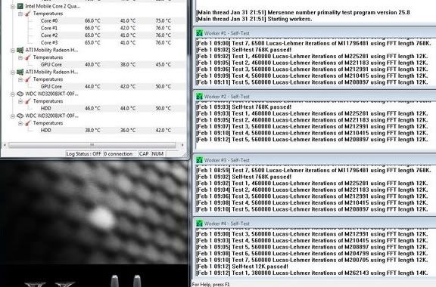Click the Worker #2 - Self-Test title bar
Screen dimensions: 436x287
(x=314, y=97)
